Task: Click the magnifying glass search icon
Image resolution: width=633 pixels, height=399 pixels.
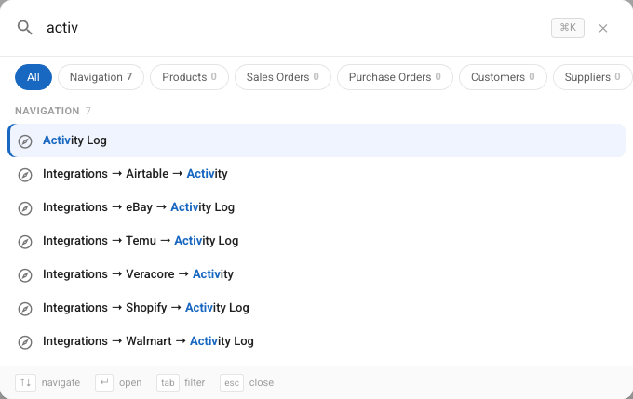Action: pyautogui.click(x=24, y=28)
